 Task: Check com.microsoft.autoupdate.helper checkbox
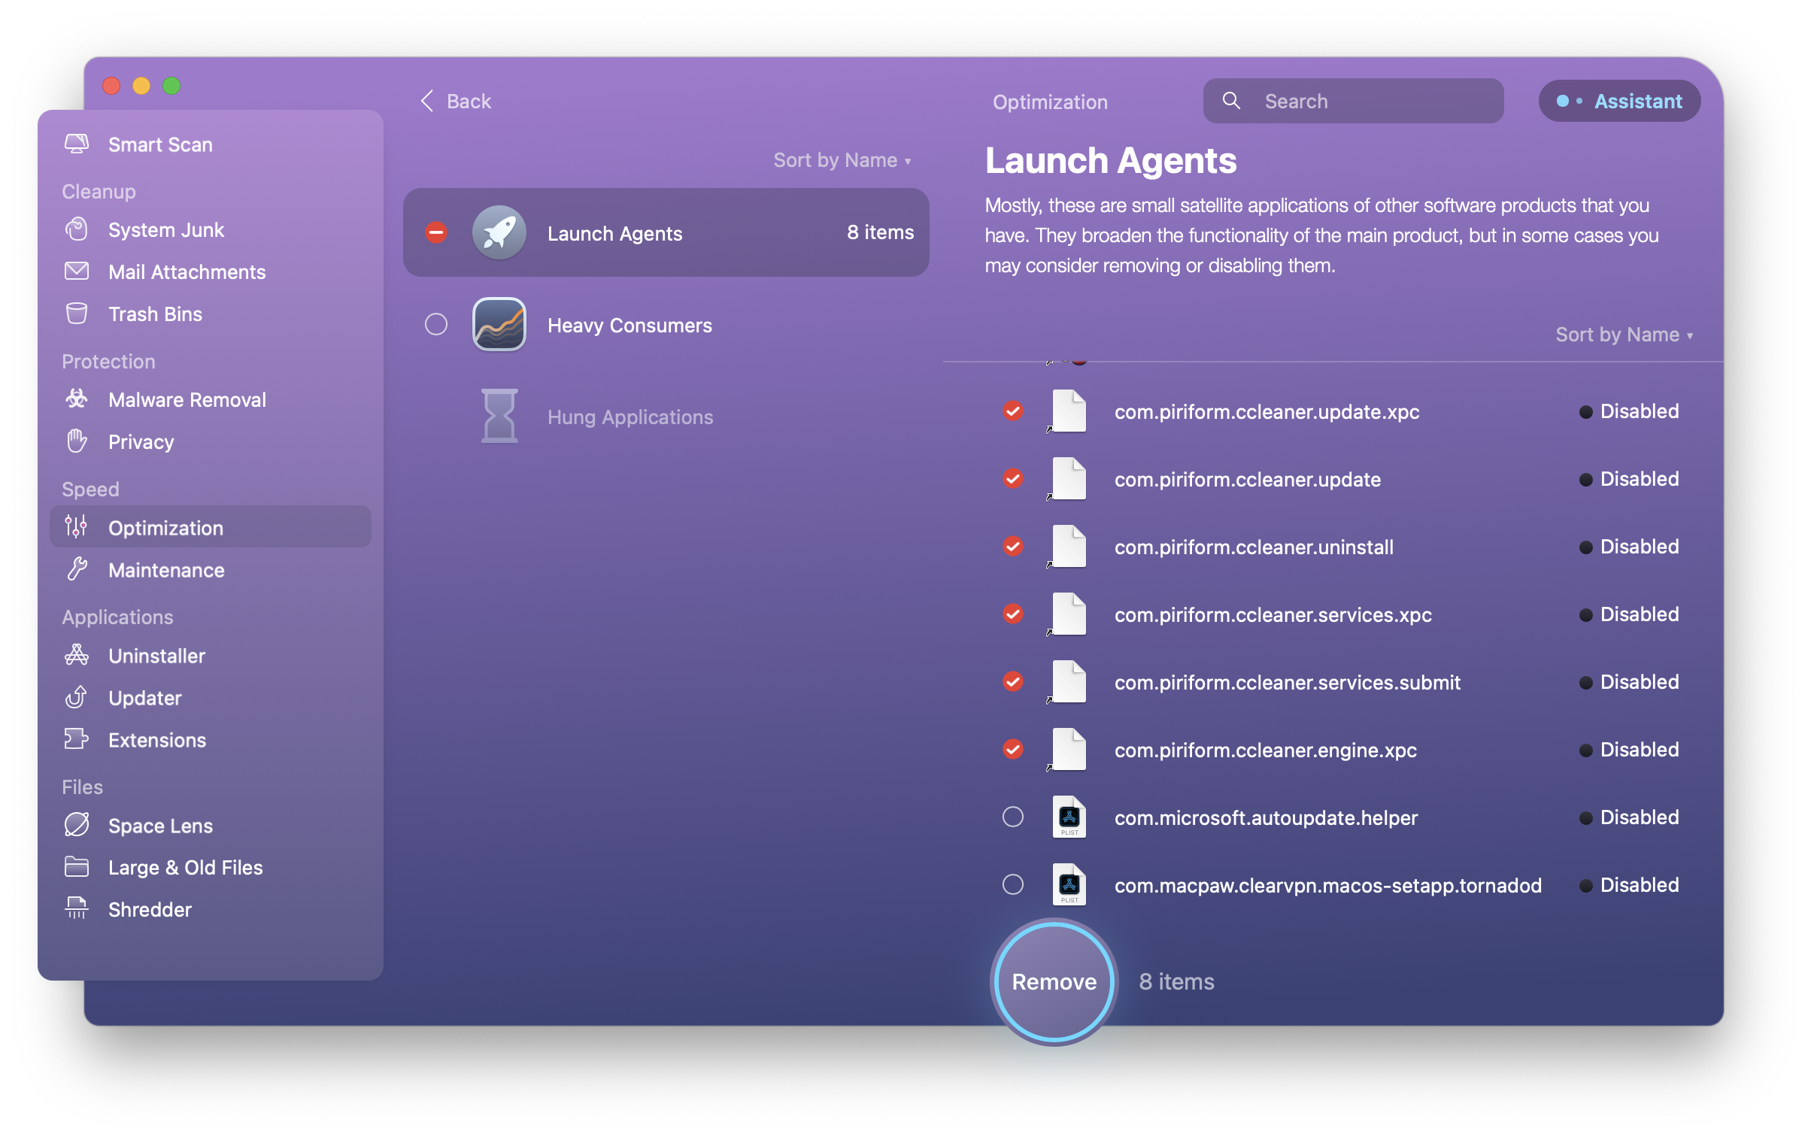pos(1013,817)
